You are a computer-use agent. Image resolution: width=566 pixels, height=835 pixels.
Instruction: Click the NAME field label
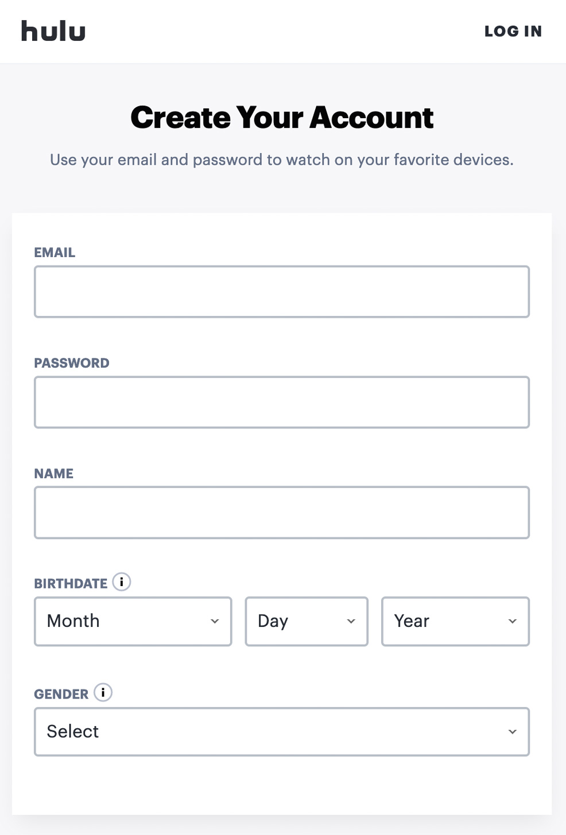(x=54, y=474)
